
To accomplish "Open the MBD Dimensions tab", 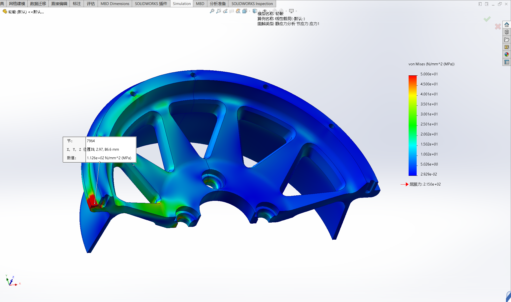I will (x=115, y=4).
